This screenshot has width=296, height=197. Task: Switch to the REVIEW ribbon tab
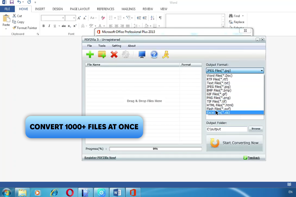[x=148, y=9]
